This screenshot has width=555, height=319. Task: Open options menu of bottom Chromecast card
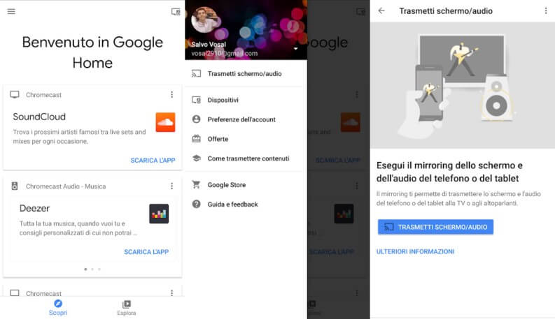click(171, 293)
